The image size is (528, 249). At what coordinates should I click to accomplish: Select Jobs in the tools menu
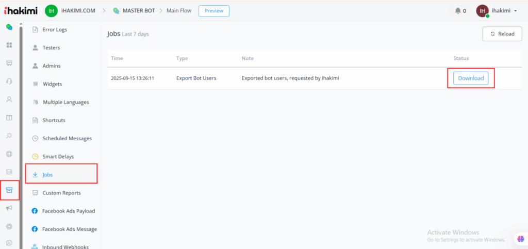pos(47,175)
